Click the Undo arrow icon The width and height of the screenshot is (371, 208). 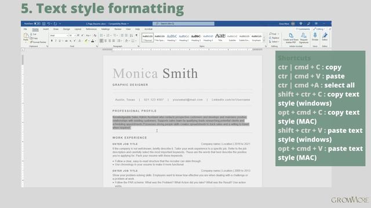[x=49, y=24]
